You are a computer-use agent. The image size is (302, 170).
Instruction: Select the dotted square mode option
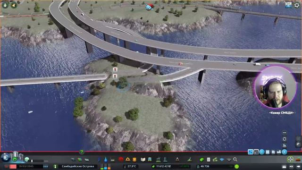pos(256,152)
